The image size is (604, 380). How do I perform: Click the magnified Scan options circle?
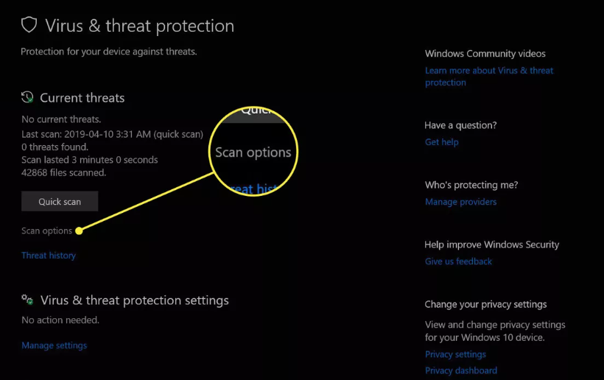click(253, 152)
